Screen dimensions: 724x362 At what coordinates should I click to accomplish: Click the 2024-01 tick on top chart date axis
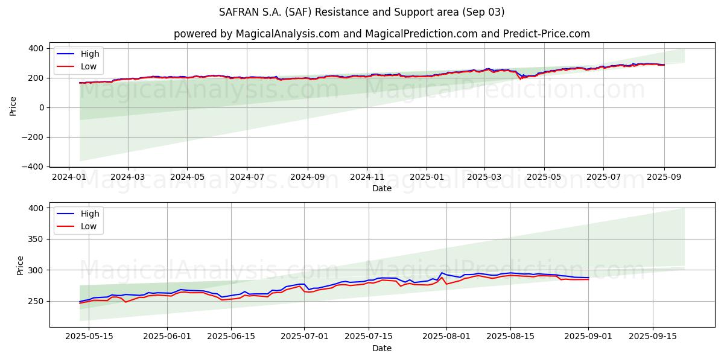pyautogui.click(x=68, y=177)
